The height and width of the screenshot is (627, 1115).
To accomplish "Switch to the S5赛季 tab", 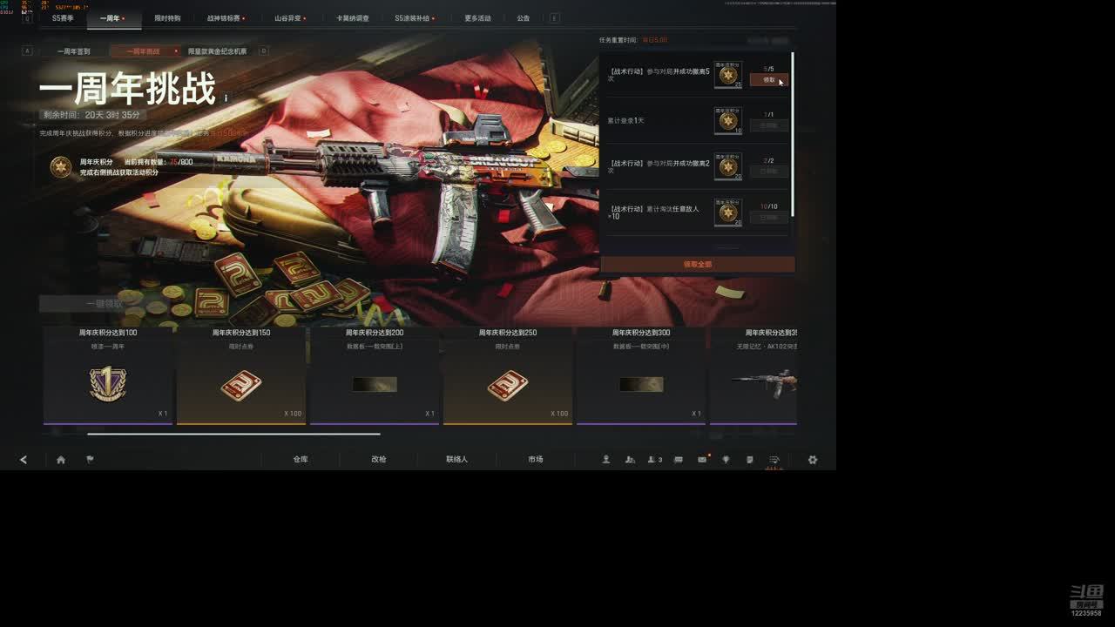I will 63,18.
